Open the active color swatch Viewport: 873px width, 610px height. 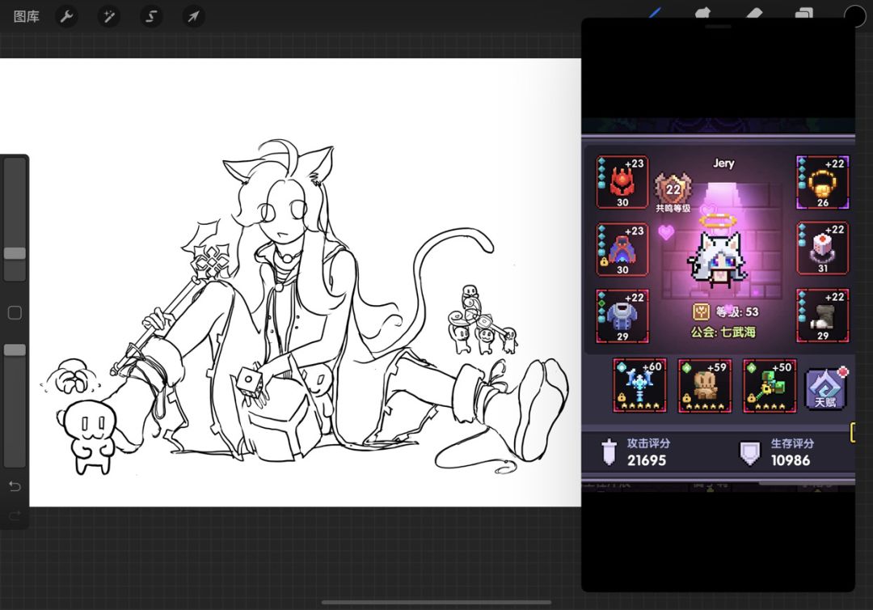pos(854,15)
